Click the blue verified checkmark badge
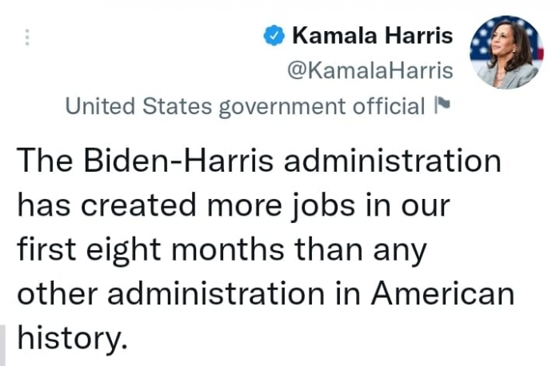 pos(274,35)
